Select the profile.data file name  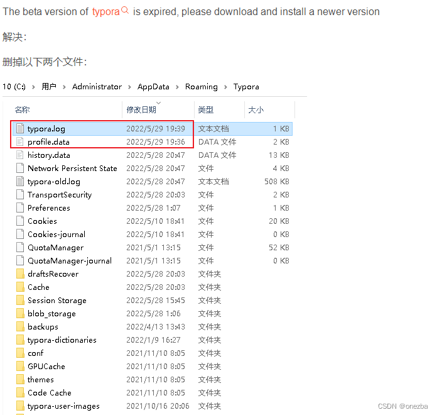(48, 141)
